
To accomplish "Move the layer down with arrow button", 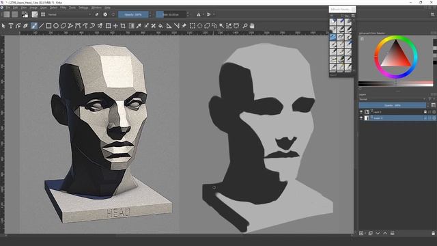I will point(378,233).
